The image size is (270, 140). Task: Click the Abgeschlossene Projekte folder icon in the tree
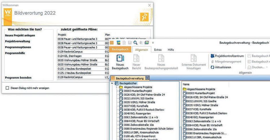tap(121, 87)
